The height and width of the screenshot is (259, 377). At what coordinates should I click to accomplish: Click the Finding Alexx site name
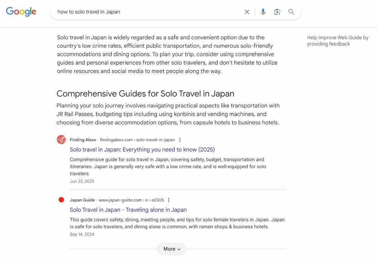(x=83, y=140)
